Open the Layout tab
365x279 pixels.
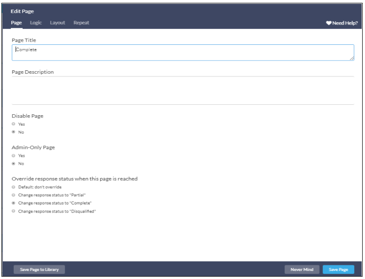[x=58, y=23]
